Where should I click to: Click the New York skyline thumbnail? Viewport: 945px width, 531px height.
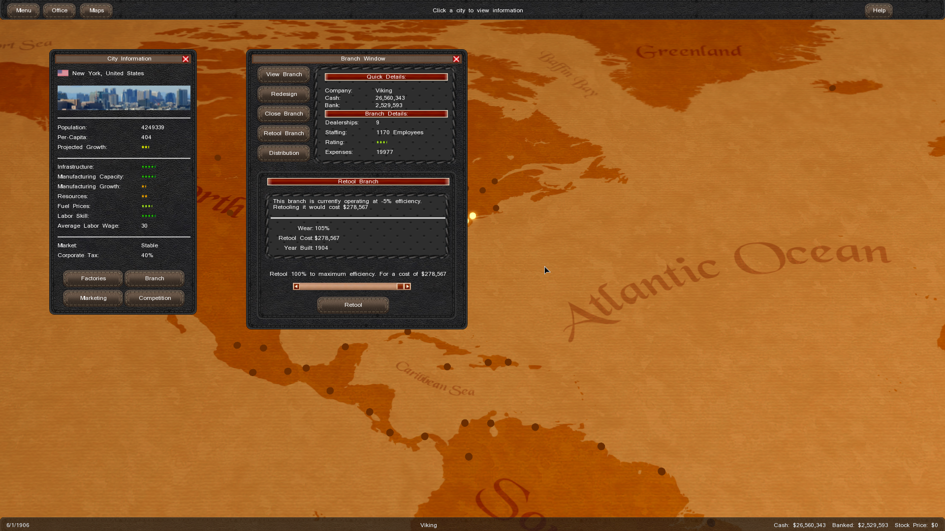pos(124,98)
